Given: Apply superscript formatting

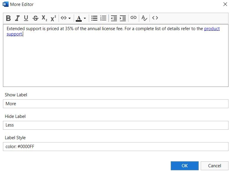Looking at the screenshot, I should click(x=53, y=18).
